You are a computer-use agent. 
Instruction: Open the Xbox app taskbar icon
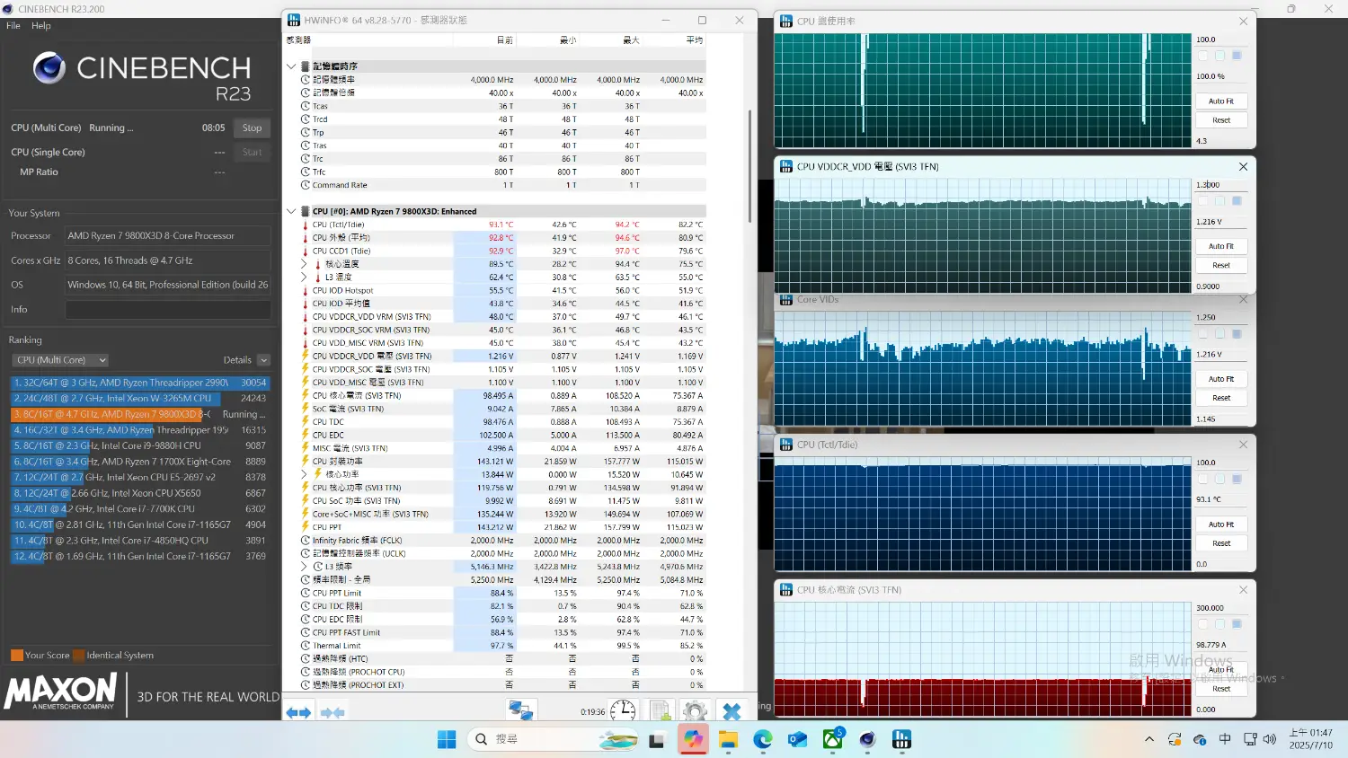(833, 738)
